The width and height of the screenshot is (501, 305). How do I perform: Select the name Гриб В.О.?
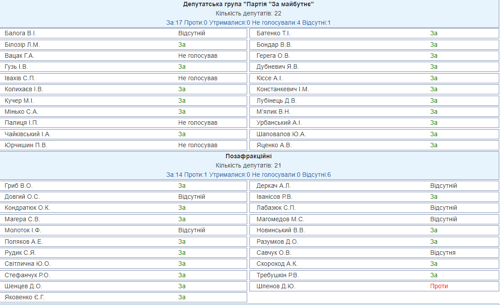[x=19, y=186]
